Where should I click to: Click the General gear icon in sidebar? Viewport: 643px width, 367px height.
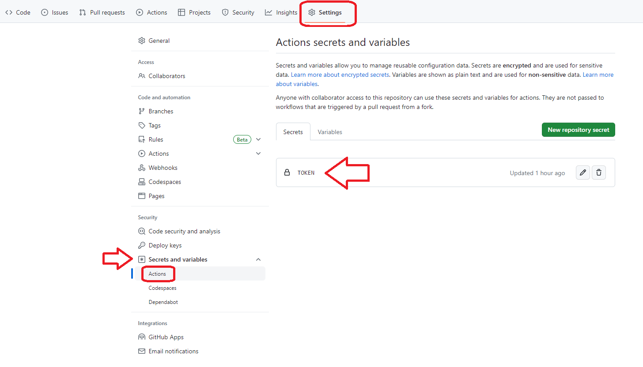142,41
